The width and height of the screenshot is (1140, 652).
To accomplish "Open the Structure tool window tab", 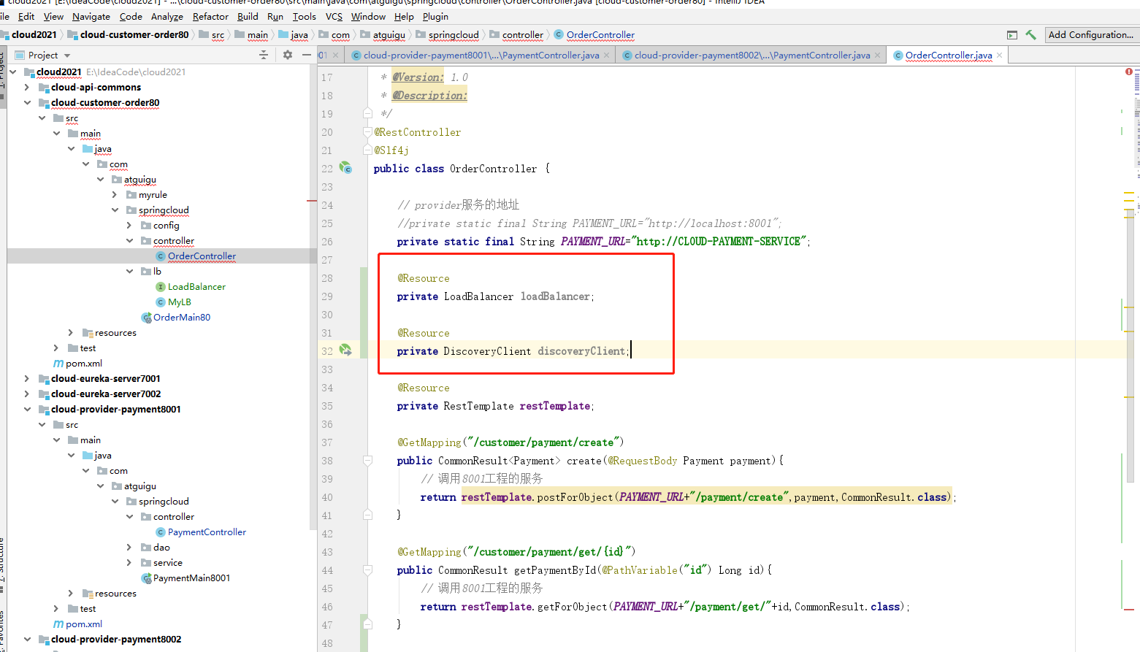I will click(x=3, y=559).
